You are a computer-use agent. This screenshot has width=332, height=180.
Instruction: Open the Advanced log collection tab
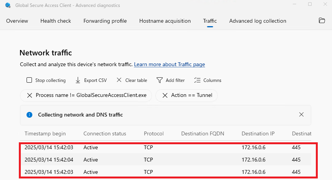point(258,21)
